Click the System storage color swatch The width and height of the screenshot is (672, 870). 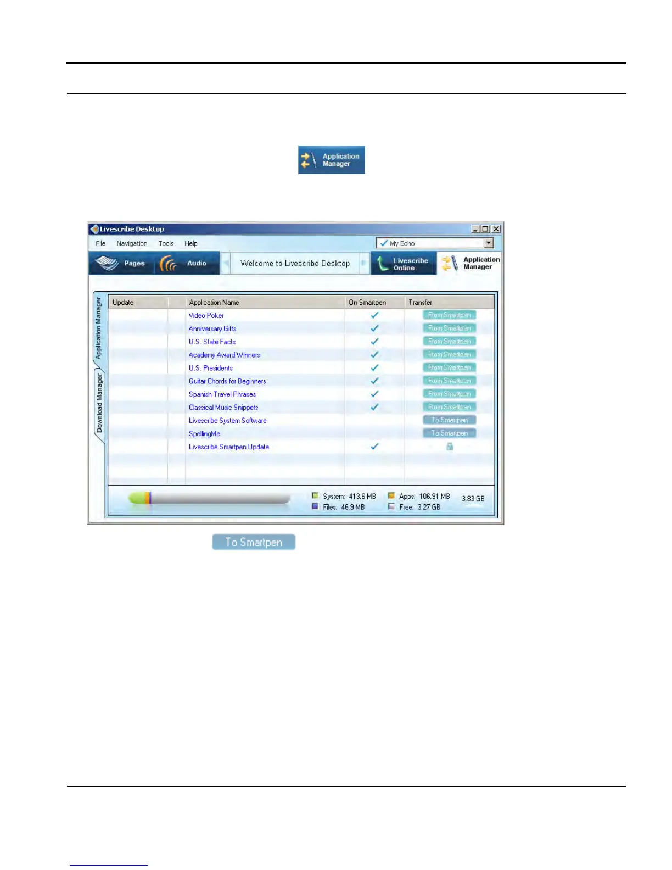pyautogui.click(x=315, y=496)
